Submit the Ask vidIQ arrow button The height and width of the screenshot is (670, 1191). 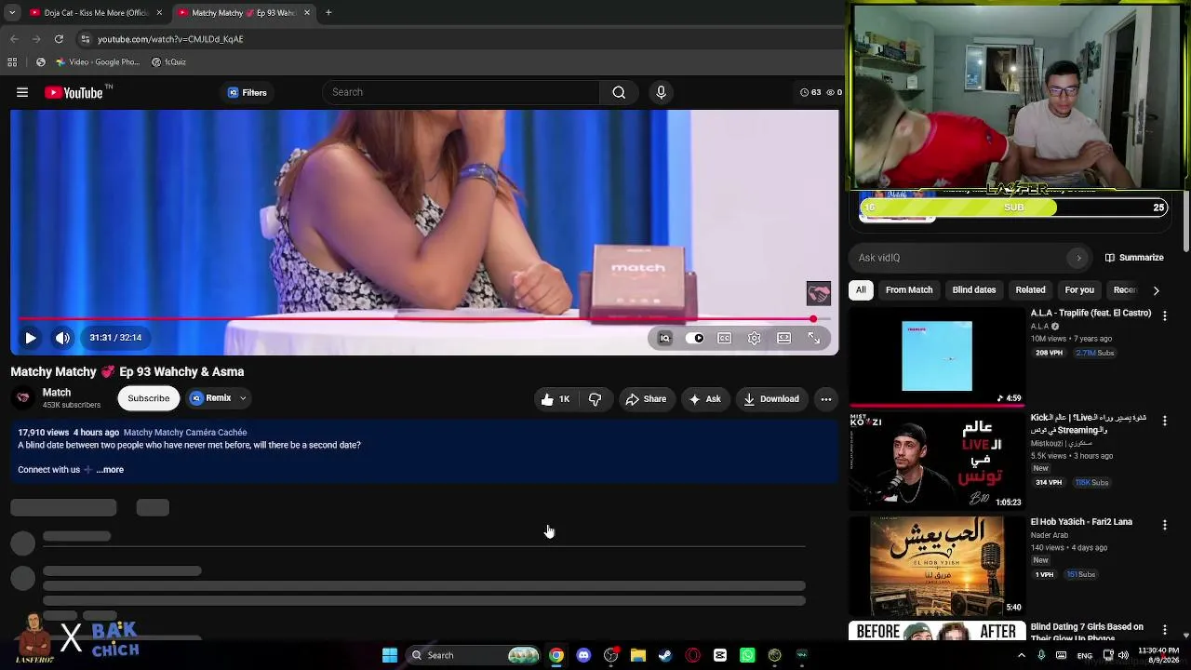coord(1078,258)
